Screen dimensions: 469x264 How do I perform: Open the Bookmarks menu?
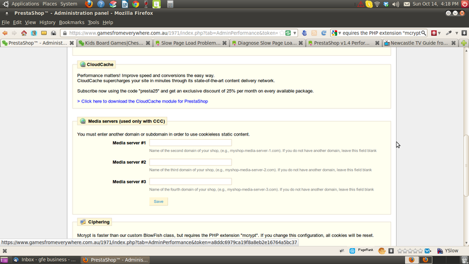72,22
